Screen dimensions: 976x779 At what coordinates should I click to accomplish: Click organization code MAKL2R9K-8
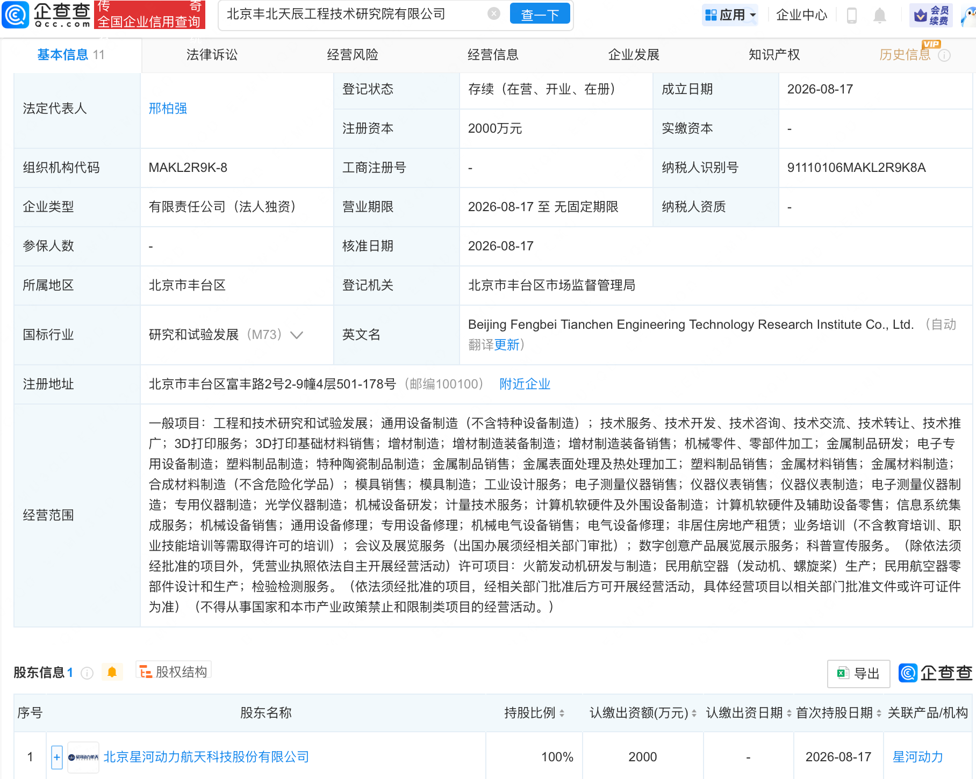click(188, 168)
